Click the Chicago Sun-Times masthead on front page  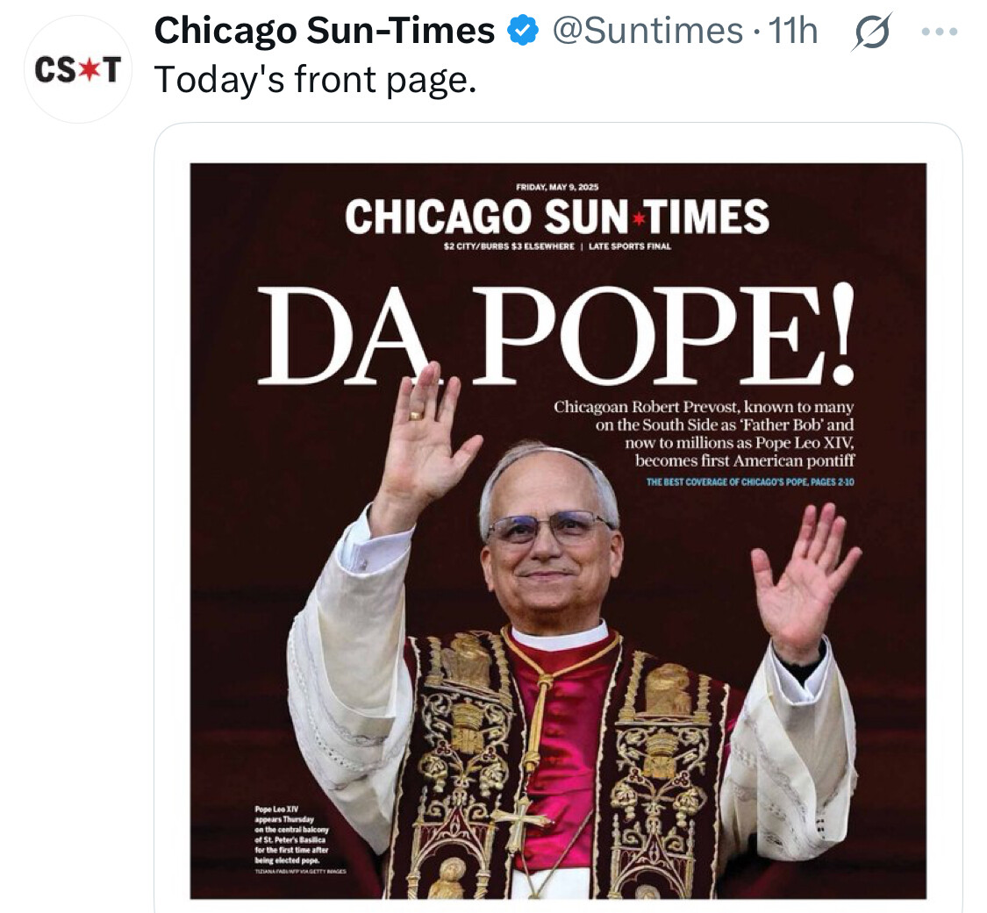tap(557, 216)
